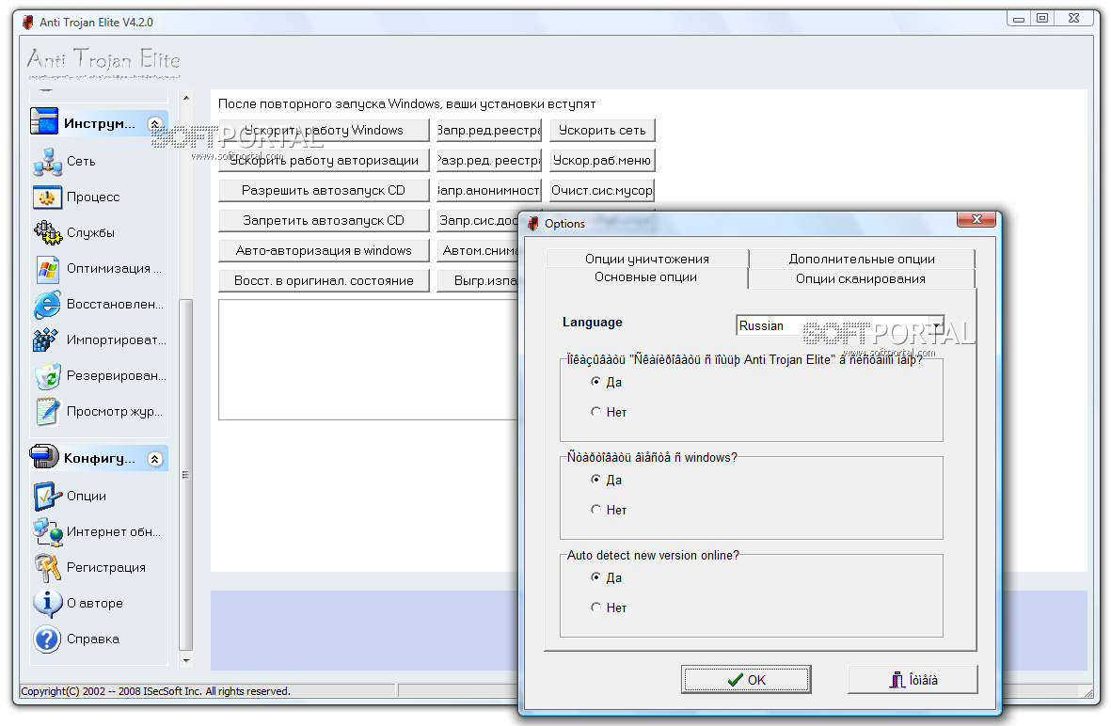Switch to the Дополнительные опции tab
The height and width of the screenshot is (726, 1111).
tap(862, 259)
